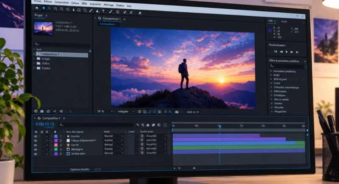
Task: Expand the Animations prédéfinies effects category
Action: click(x=271, y=71)
